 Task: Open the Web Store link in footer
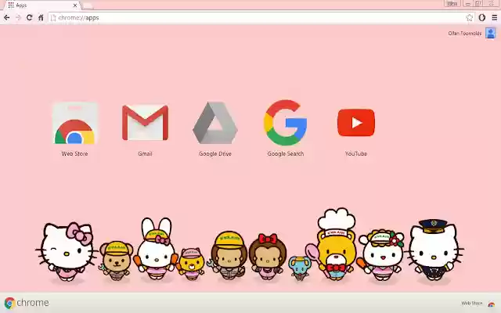coord(478,303)
